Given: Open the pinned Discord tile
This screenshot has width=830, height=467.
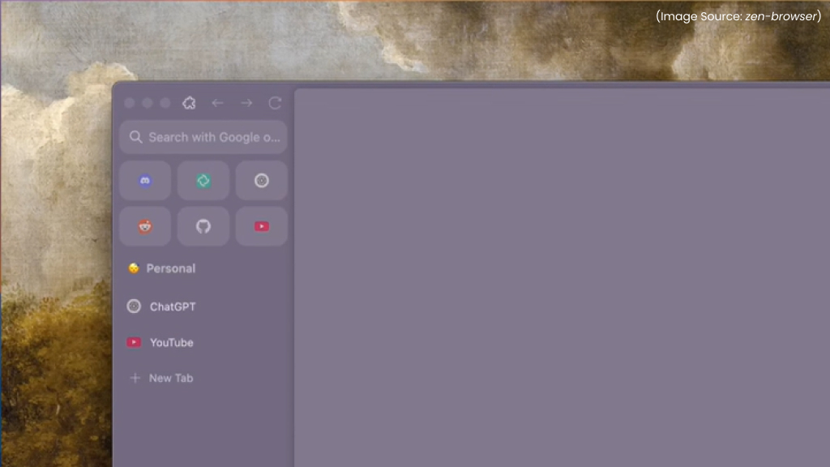Looking at the screenshot, I should click(x=145, y=181).
